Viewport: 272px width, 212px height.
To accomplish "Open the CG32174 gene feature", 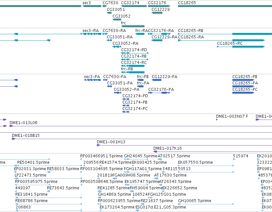I will click(x=134, y=6).
